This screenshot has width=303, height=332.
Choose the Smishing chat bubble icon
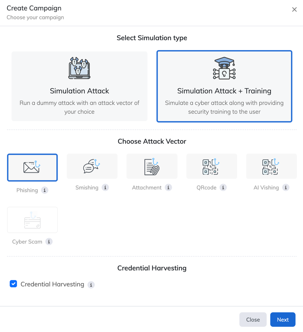tap(92, 166)
